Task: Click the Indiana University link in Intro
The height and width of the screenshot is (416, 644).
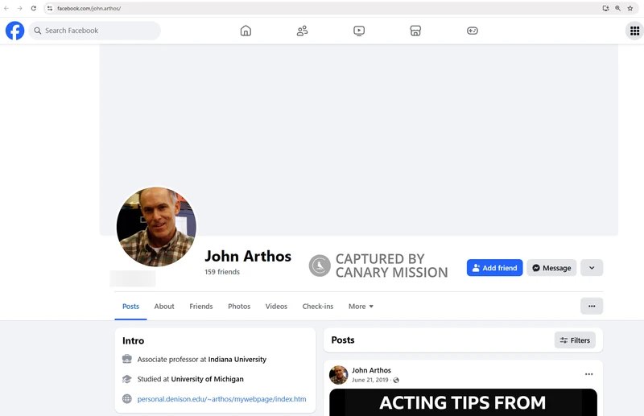Action: (237, 360)
